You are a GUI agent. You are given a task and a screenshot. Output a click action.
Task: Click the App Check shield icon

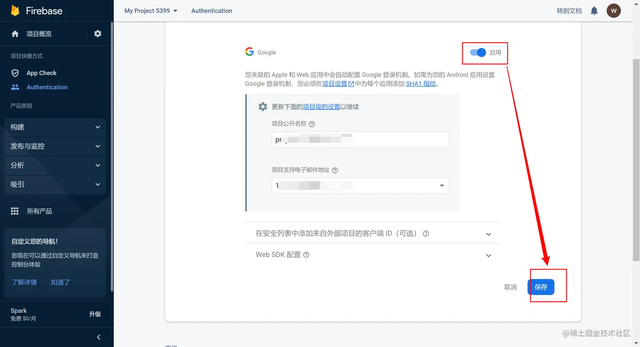tap(15, 73)
